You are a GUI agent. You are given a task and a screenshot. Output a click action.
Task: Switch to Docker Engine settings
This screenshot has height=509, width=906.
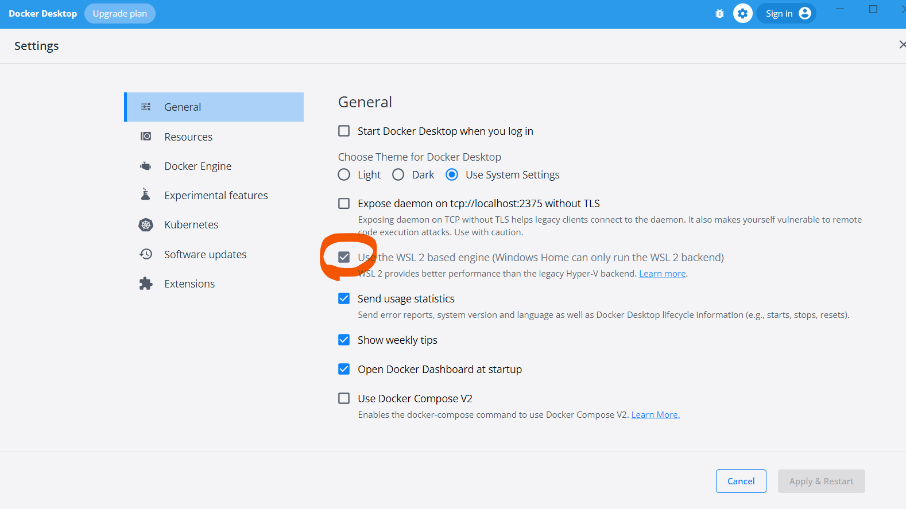(x=214, y=166)
